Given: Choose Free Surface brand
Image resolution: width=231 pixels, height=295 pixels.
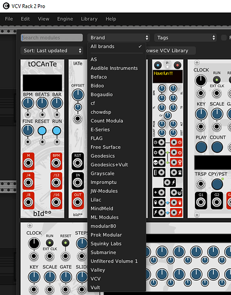Looking at the screenshot, I should pos(116,147).
